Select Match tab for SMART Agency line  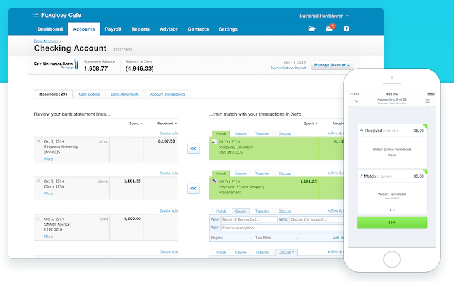(221, 211)
